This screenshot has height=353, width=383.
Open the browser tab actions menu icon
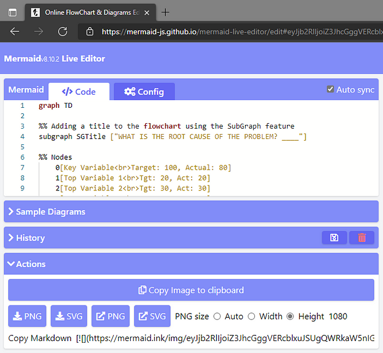point(13,12)
